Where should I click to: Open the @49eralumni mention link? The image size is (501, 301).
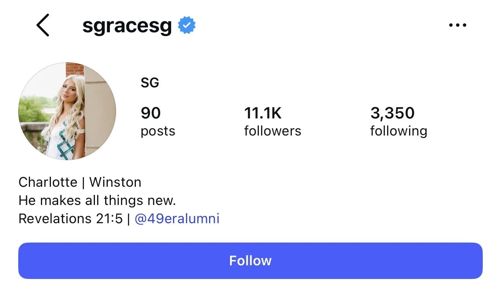click(177, 219)
